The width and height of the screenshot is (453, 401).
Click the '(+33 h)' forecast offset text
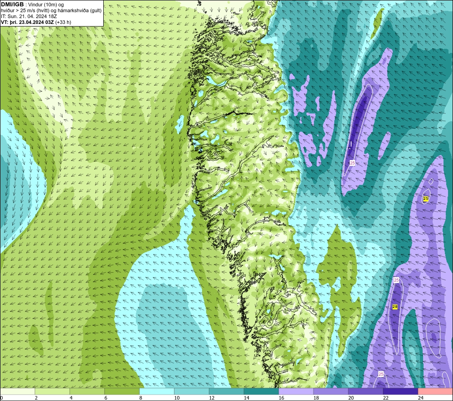coord(63,22)
